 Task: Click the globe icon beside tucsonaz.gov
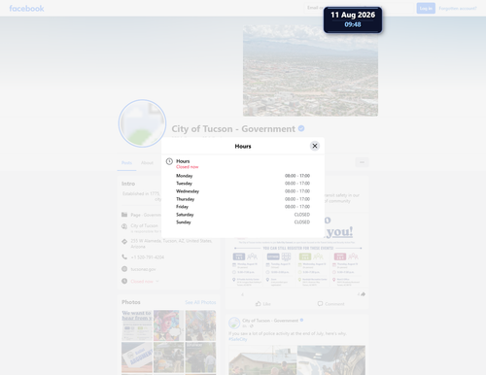124,269
